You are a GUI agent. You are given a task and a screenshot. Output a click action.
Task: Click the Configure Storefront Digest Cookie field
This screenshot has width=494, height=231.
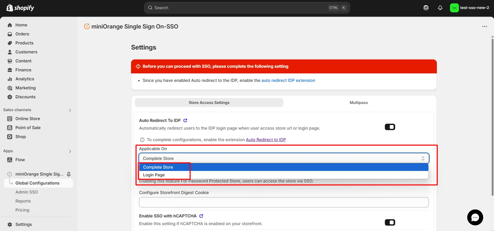coord(284,202)
